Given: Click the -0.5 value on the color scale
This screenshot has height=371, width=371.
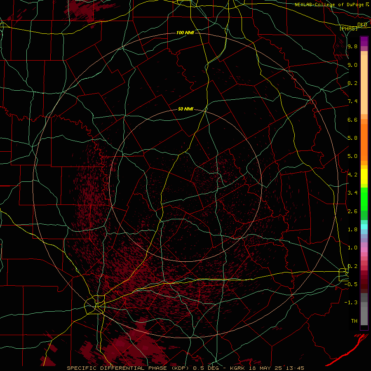Looking at the screenshot, I should [x=351, y=284].
